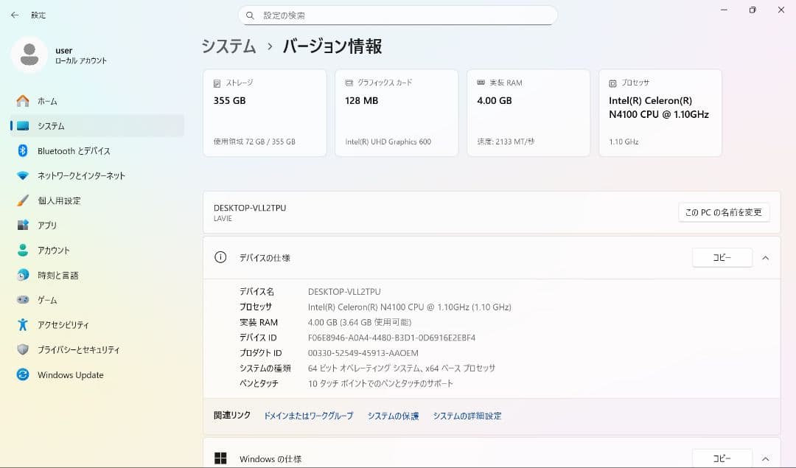Click the 設定の検索 search field

(x=398, y=15)
